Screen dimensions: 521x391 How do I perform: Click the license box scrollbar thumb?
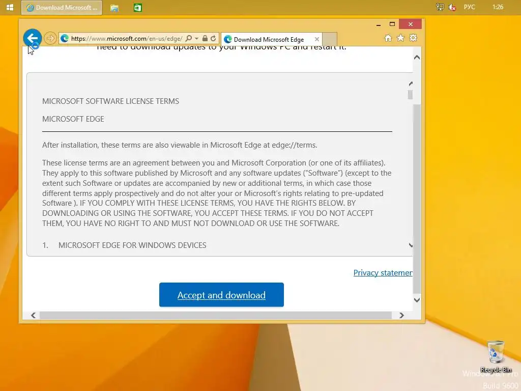[411, 95]
